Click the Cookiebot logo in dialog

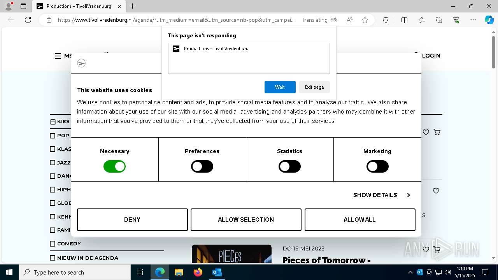pyautogui.click(x=81, y=63)
